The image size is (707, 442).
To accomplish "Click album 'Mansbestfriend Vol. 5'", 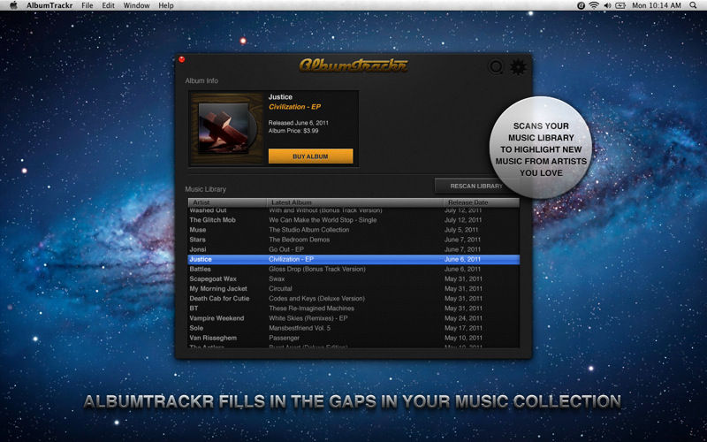I will (x=300, y=328).
